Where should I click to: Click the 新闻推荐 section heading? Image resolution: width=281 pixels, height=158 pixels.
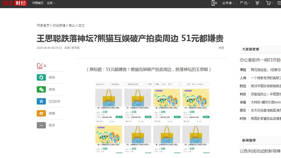click(x=249, y=141)
